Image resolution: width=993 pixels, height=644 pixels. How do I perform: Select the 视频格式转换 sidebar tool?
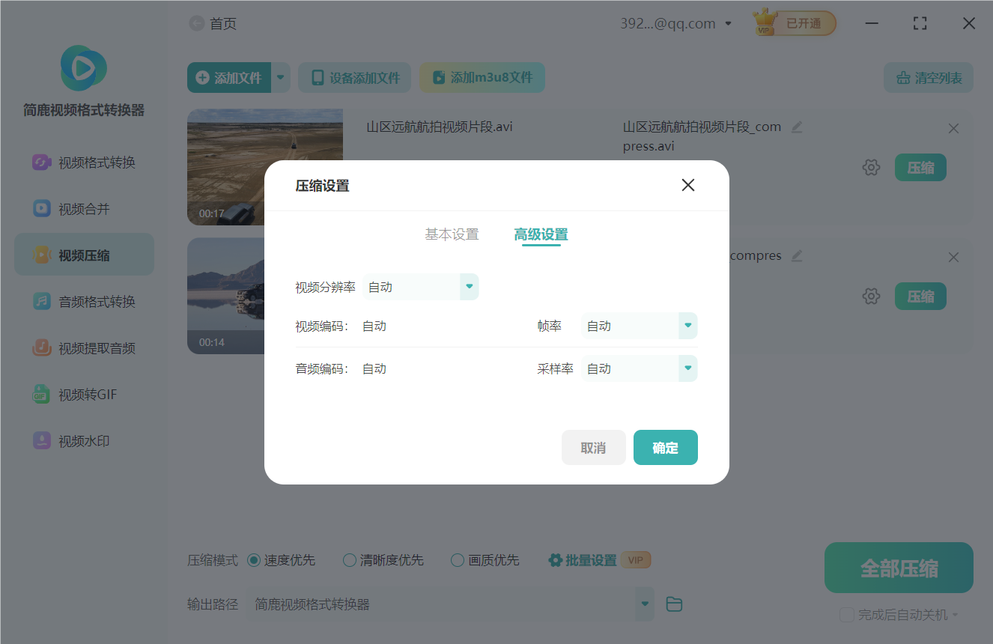tap(84, 161)
